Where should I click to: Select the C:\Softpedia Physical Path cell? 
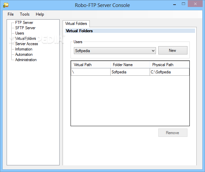(170, 72)
